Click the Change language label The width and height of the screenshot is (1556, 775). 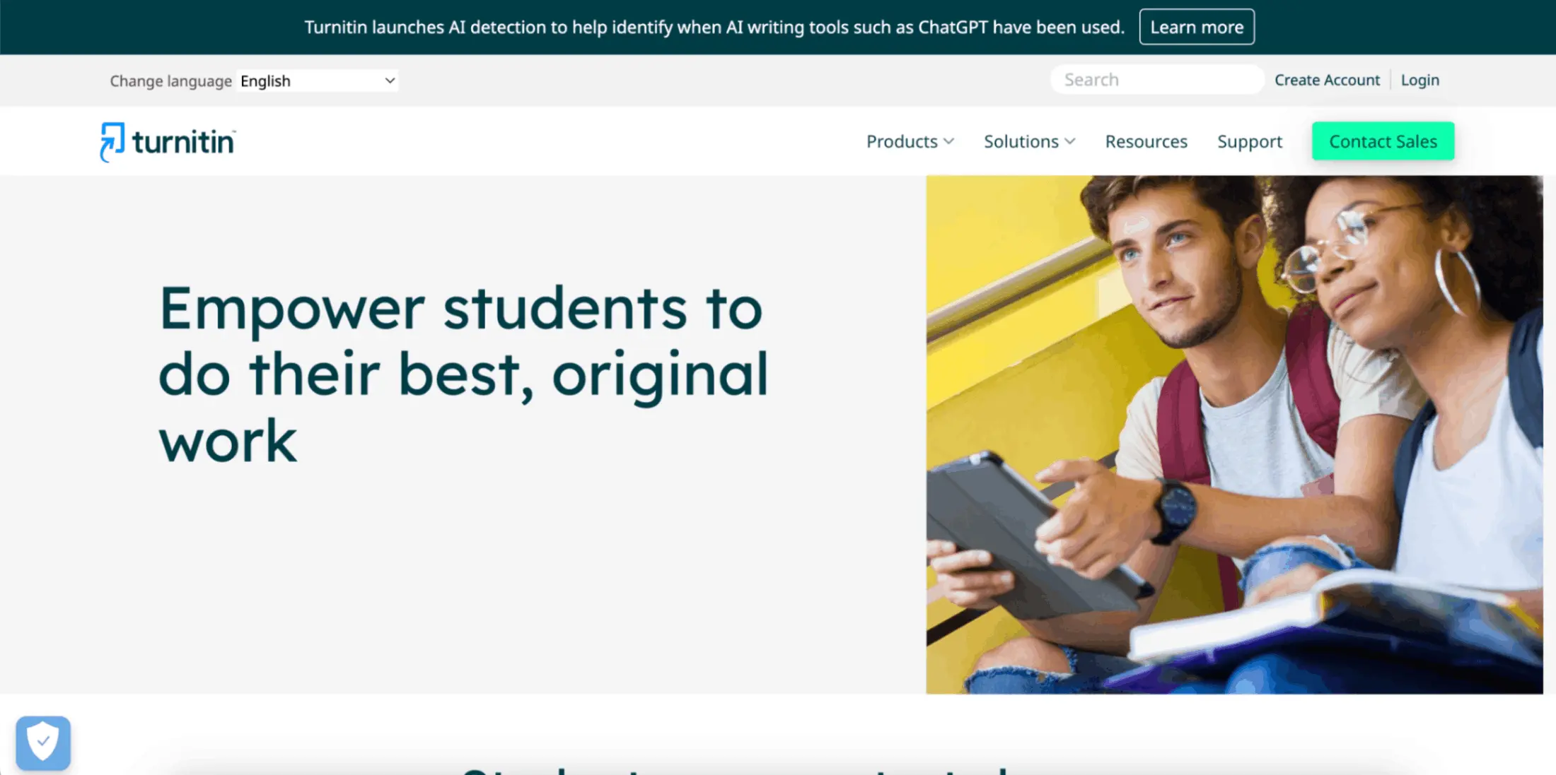pyautogui.click(x=170, y=81)
